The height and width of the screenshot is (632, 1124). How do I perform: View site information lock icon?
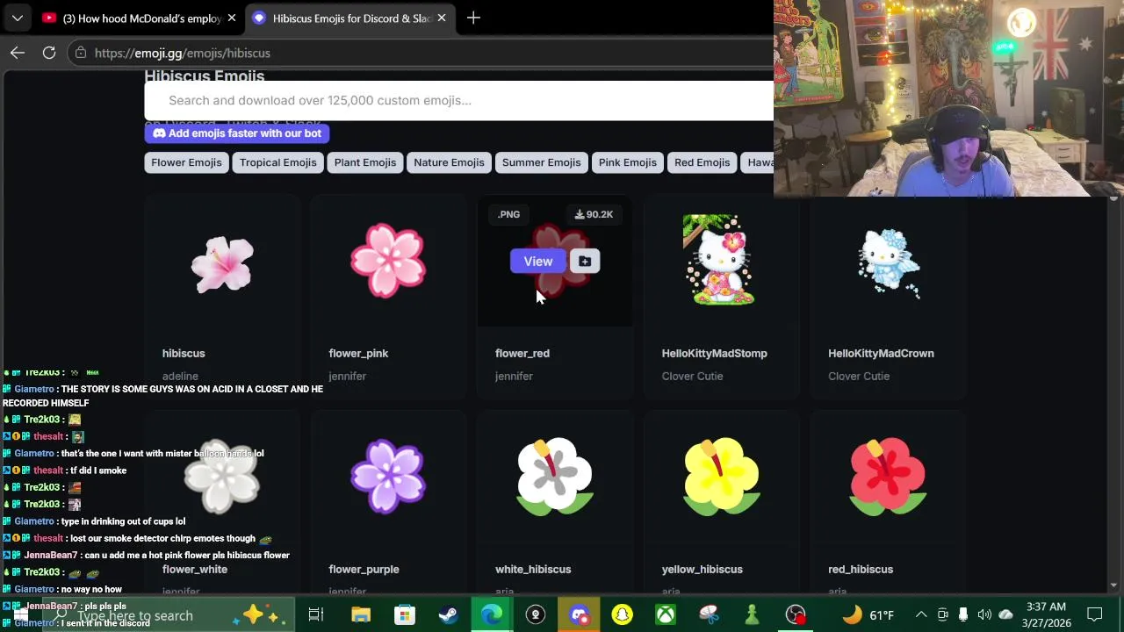81,53
